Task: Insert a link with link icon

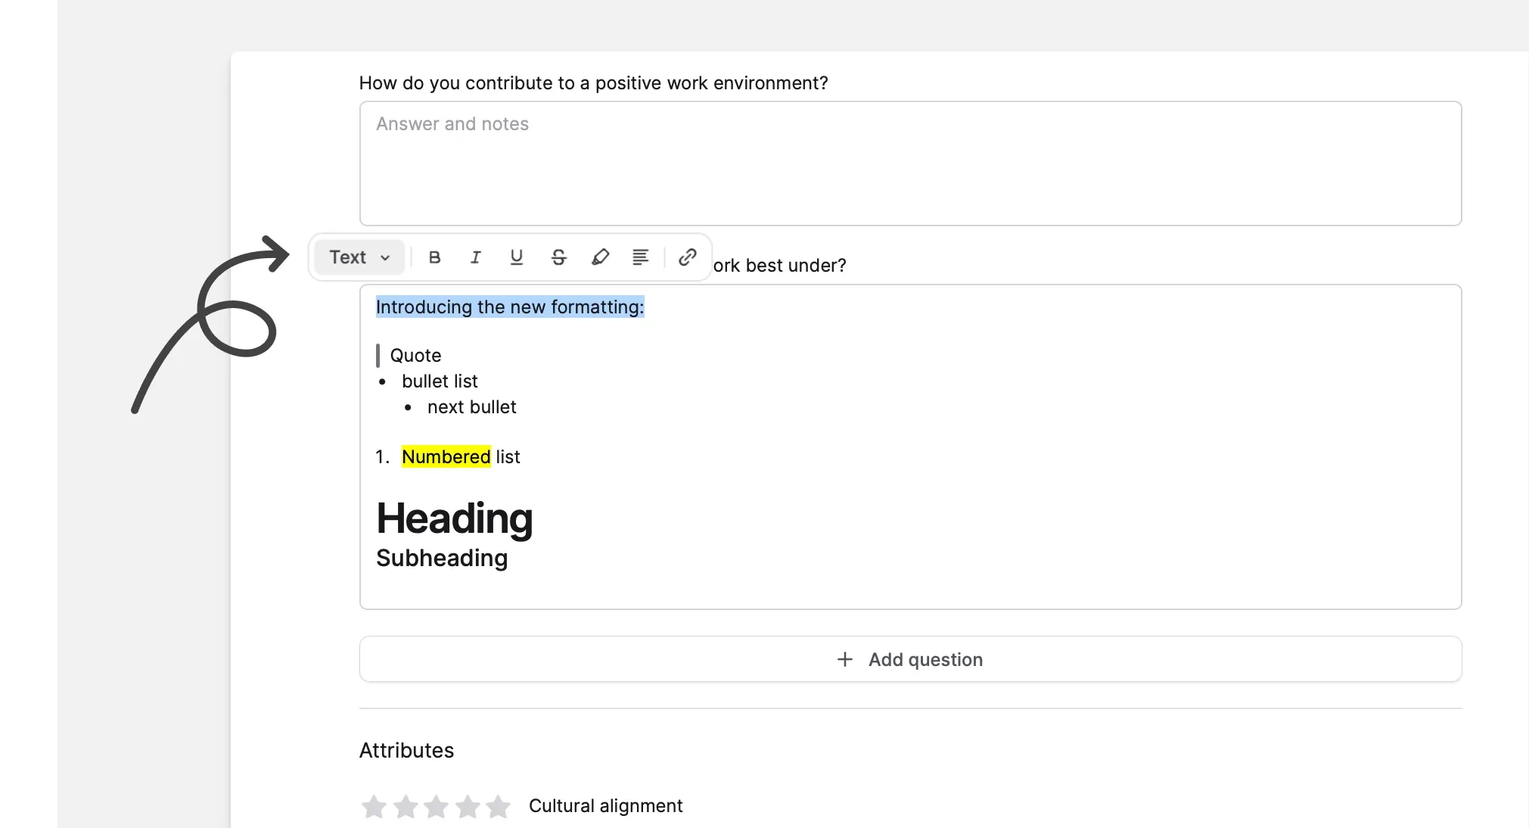Action: pyautogui.click(x=687, y=257)
